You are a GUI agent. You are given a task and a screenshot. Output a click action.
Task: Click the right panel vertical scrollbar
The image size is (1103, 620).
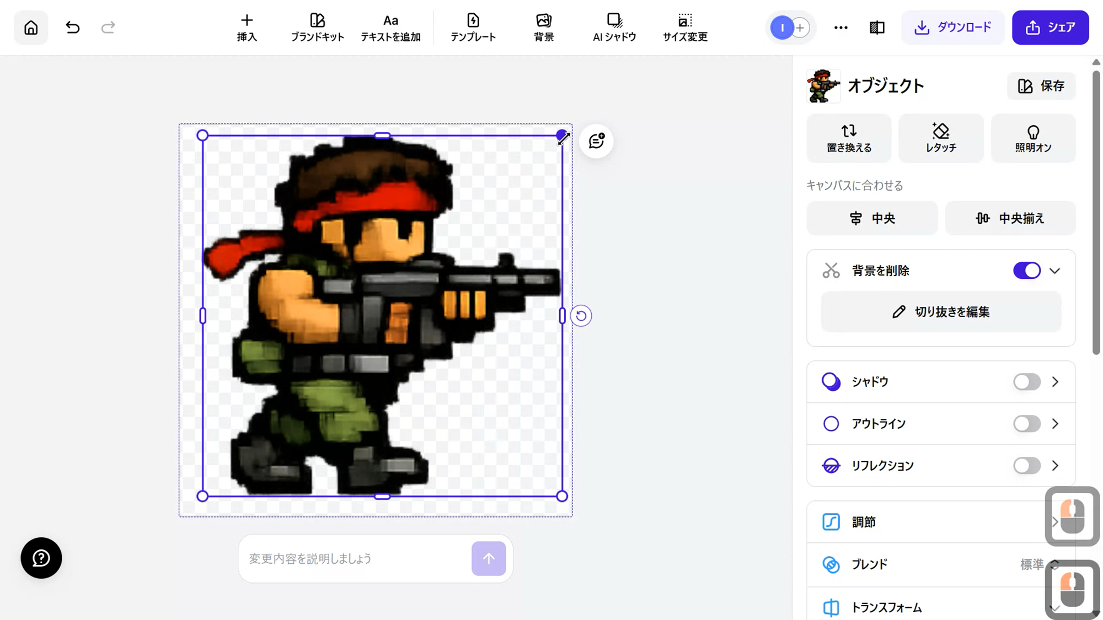[1096, 212]
